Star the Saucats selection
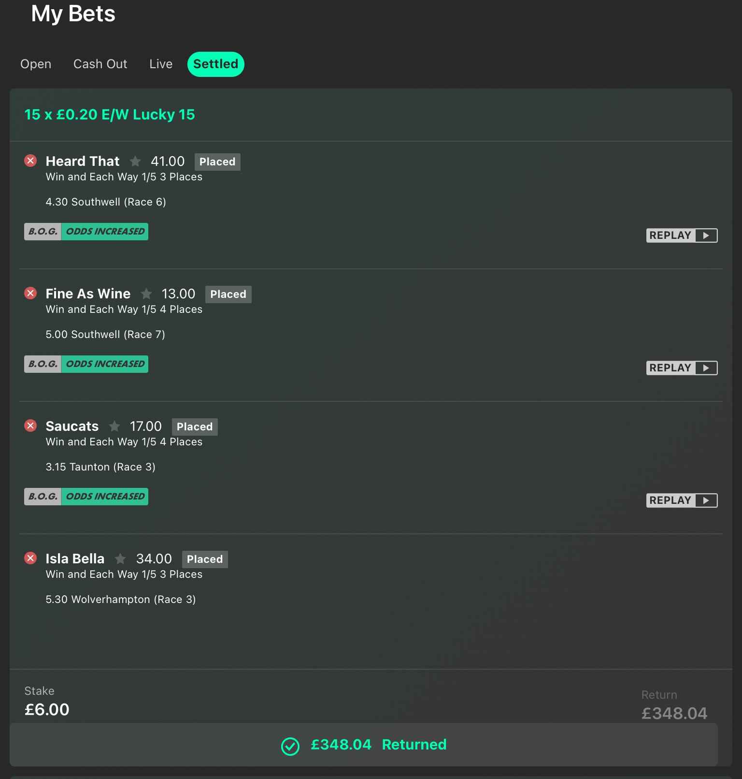742x779 pixels. coord(114,426)
